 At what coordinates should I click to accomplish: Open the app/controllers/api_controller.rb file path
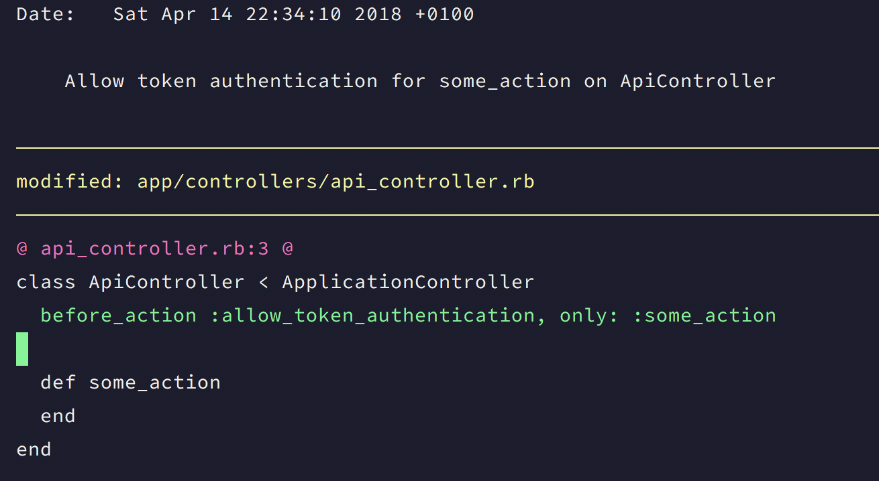click(335, 182)
